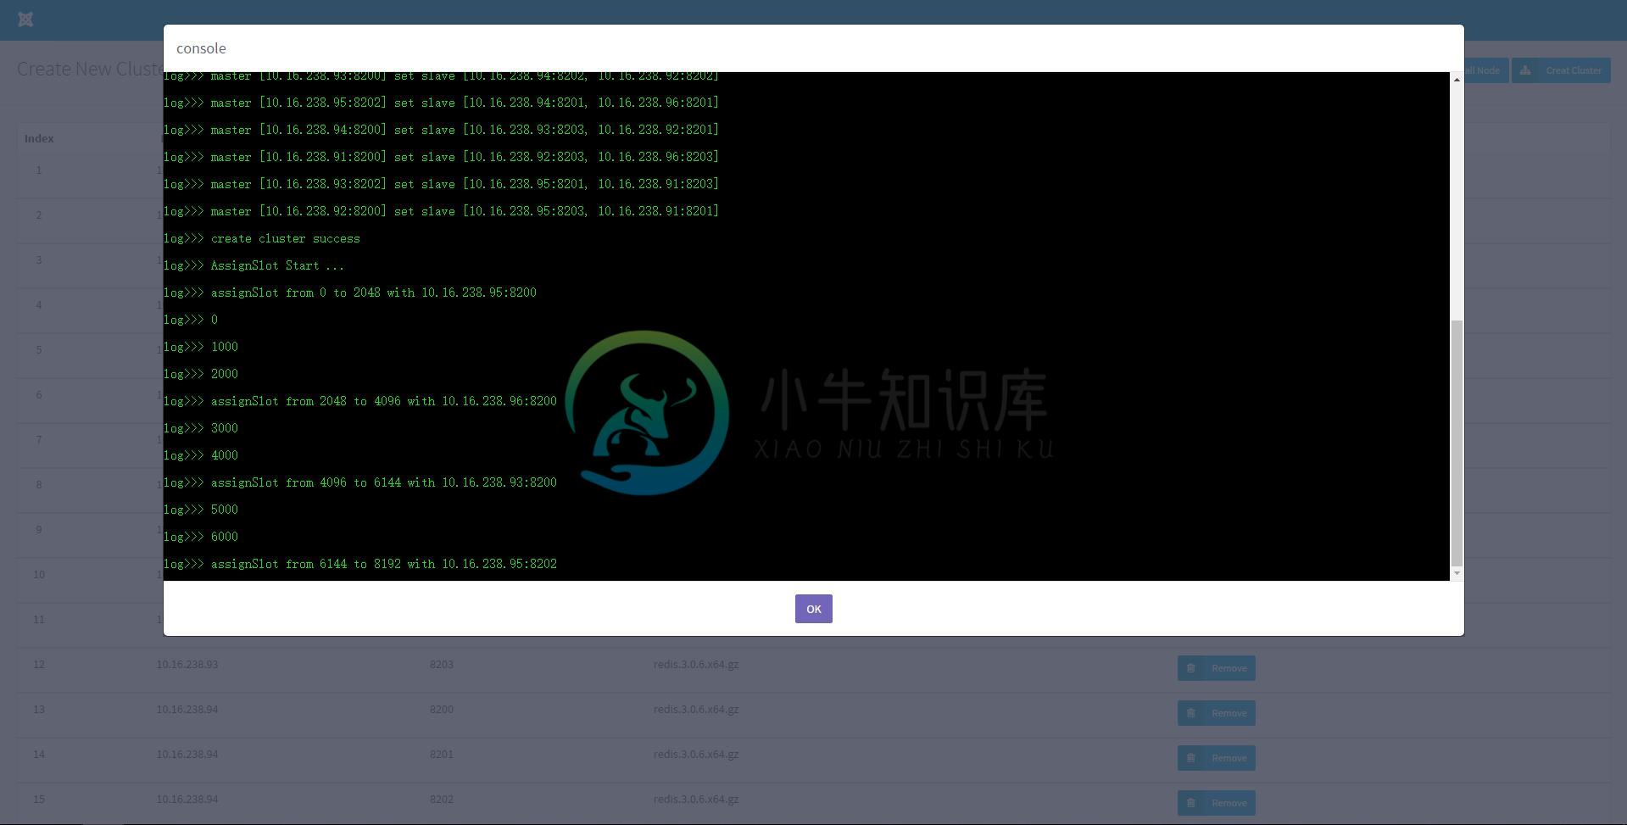Screen dimensions: 1627x825
Task: Click log line assignSlot from 2048 to 4096
Action: coord(360,401)
